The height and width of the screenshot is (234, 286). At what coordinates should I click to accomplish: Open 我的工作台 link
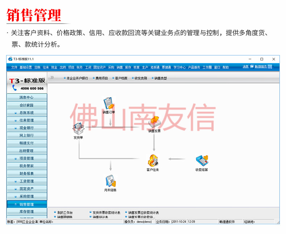click(65, 213)
